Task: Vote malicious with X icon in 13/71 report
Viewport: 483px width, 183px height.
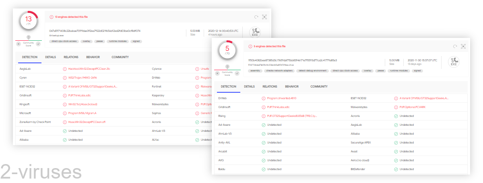Action: pos(19,44)
